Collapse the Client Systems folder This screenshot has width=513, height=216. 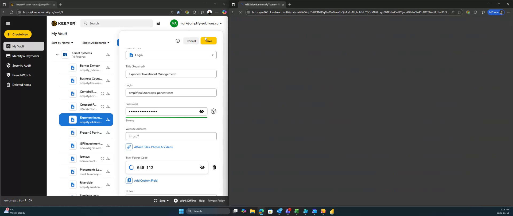point(57,55)
